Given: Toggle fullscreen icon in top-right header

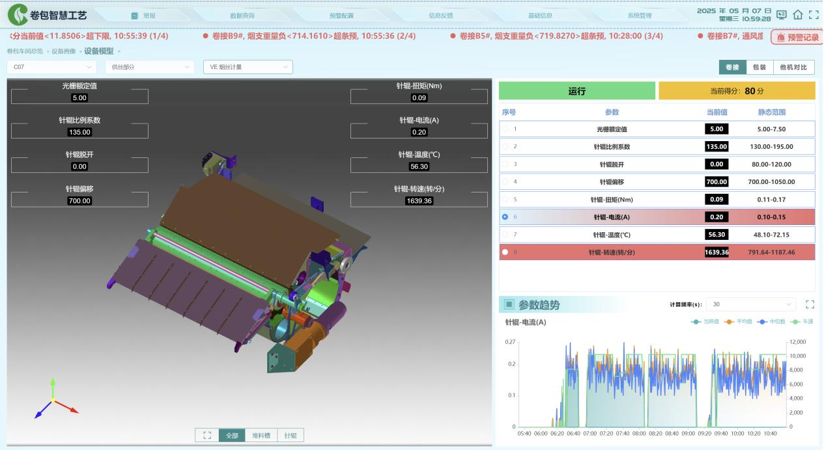Looking at the screenshot, I should (814, 15).
